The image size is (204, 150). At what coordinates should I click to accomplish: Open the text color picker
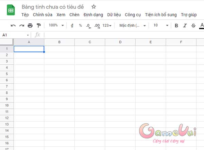[202, 26]
